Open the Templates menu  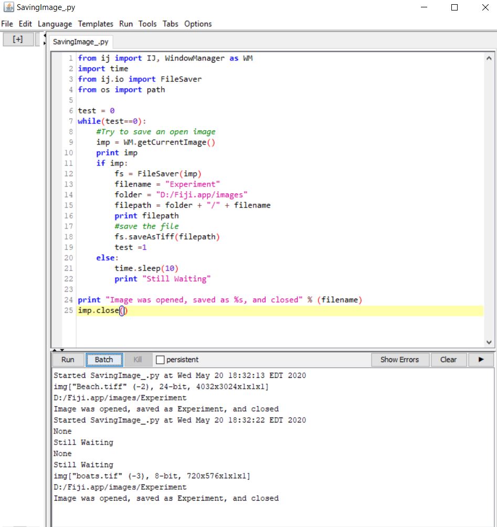(96, 24)
